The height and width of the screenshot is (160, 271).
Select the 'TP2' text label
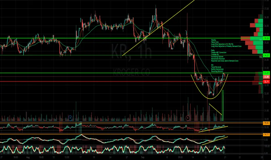pos(261,40)
